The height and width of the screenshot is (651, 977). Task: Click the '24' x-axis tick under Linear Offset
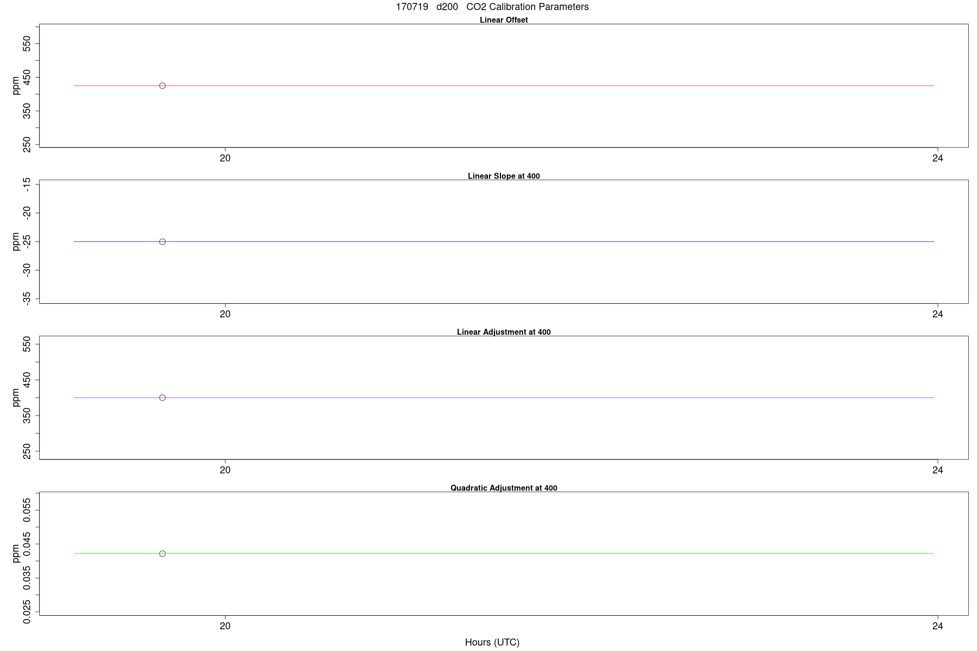click(x=938, y=158)
